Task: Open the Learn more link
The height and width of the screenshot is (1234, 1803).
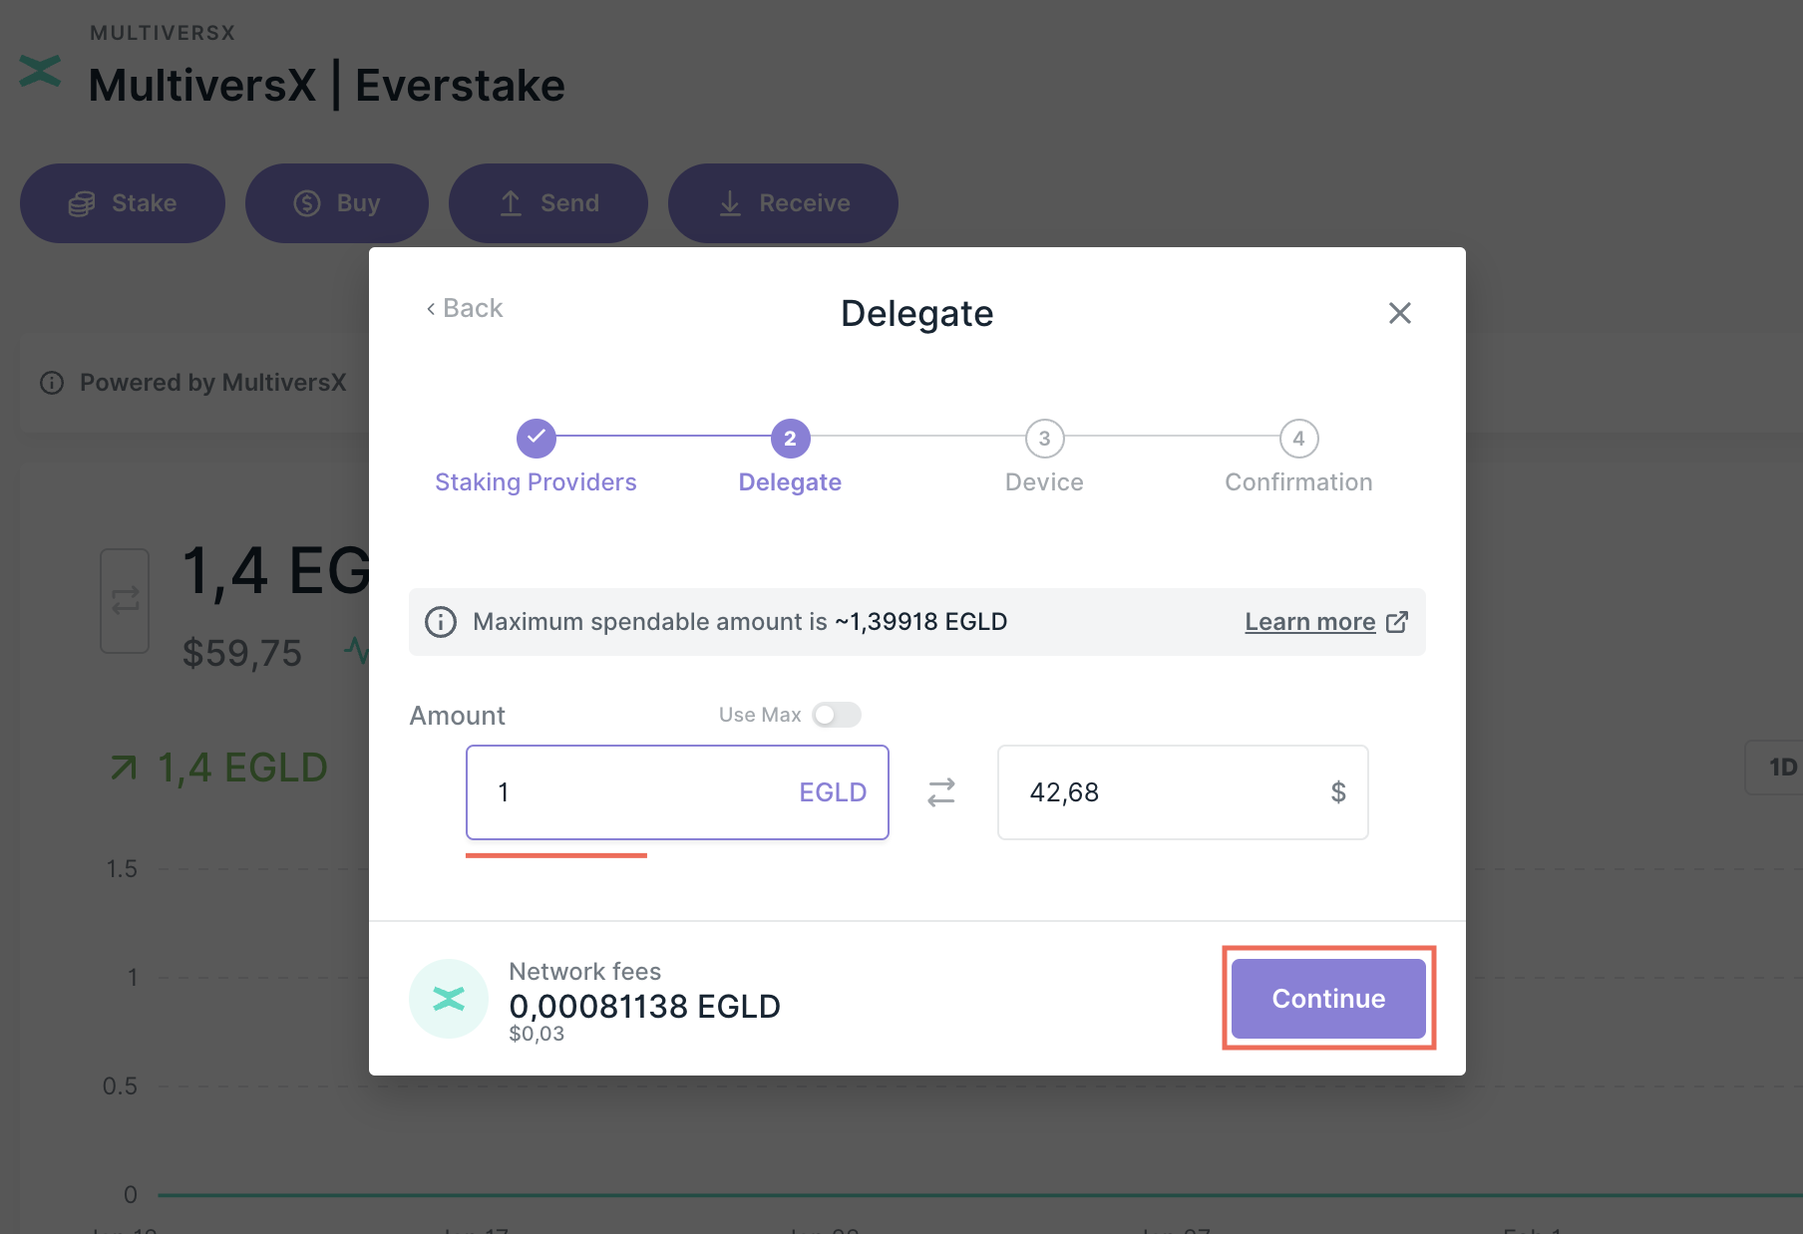Action: (1309, 621)
